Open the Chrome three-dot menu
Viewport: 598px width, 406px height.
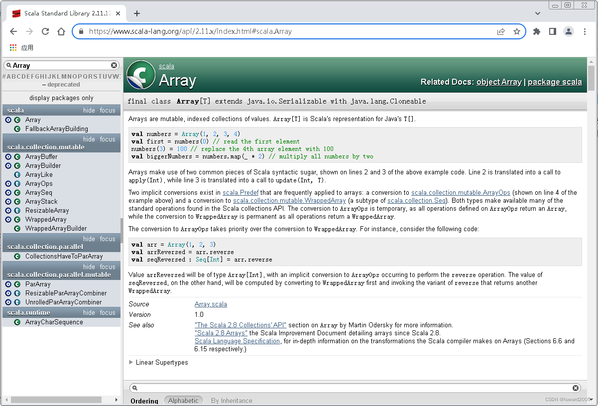click(x=585, y=31)
